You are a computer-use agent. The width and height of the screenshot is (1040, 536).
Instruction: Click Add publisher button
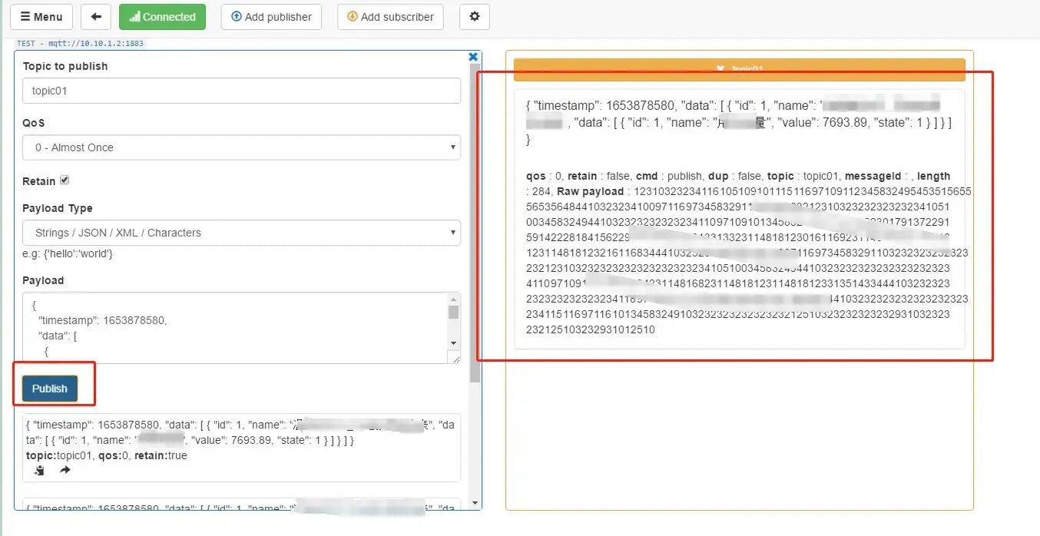(x=271, y=17)
